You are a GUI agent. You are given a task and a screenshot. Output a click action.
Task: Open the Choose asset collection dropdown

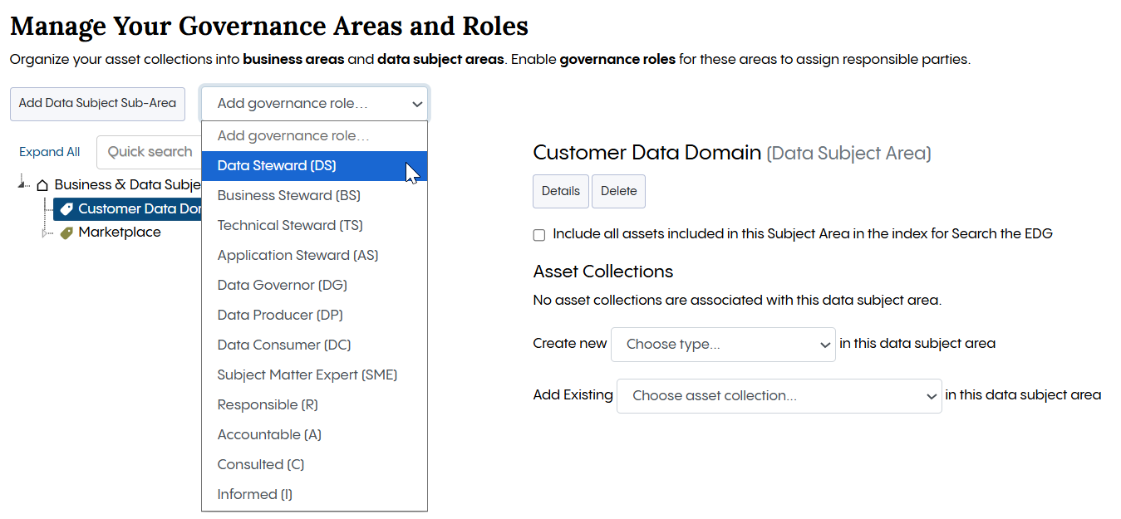(779, 396)
